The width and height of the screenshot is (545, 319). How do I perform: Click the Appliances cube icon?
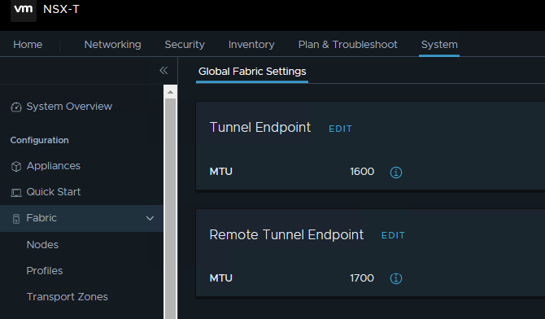[16, 166]
